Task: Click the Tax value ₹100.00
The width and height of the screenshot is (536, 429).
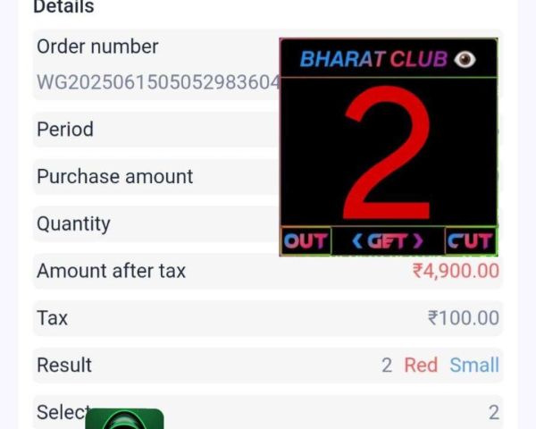Action: 463,318
